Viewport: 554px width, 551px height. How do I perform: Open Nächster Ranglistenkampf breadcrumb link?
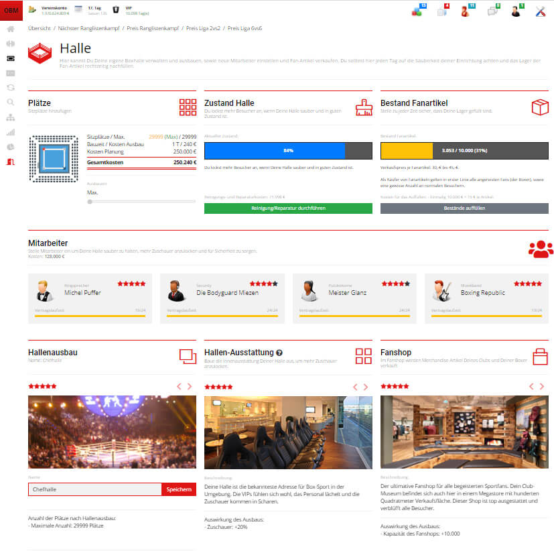tap(83, 29)
